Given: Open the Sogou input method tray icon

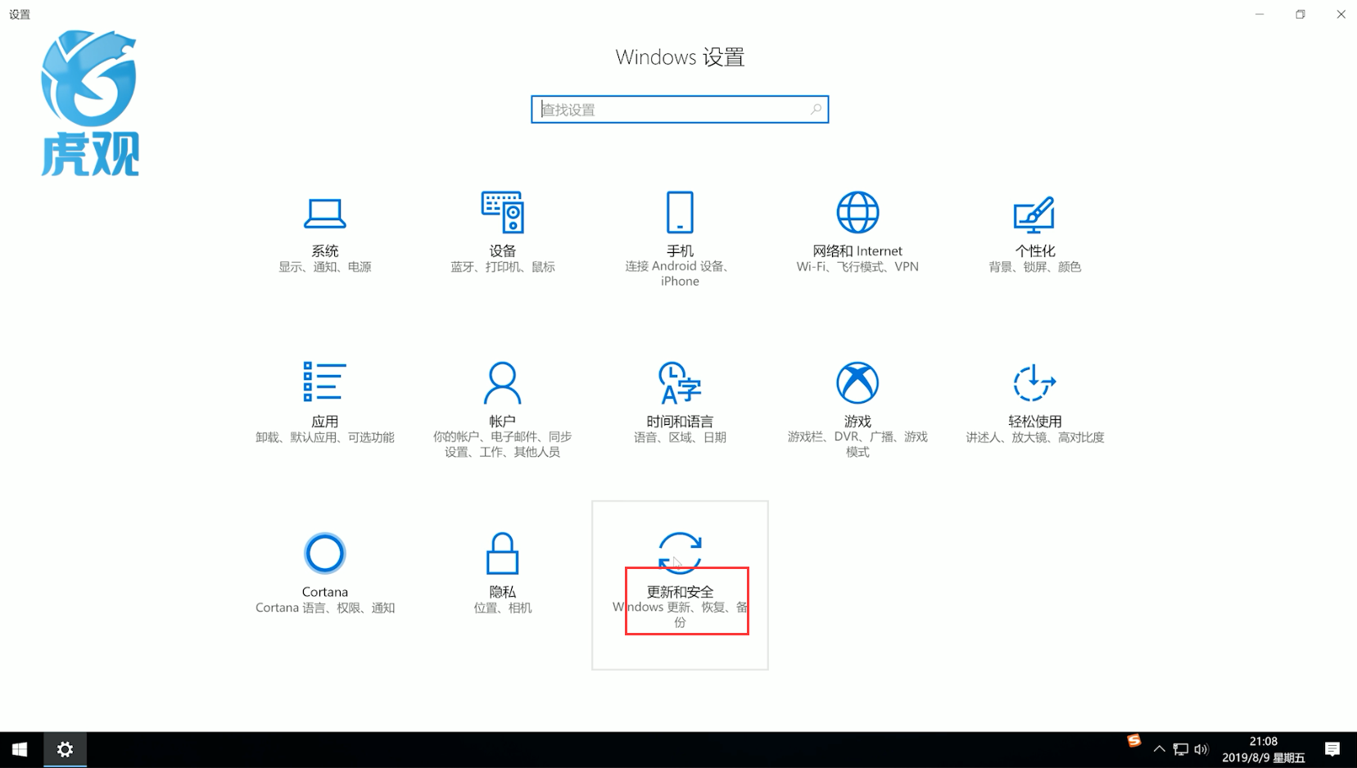Looking at the screenshot, I should (x=1133, y=741).
